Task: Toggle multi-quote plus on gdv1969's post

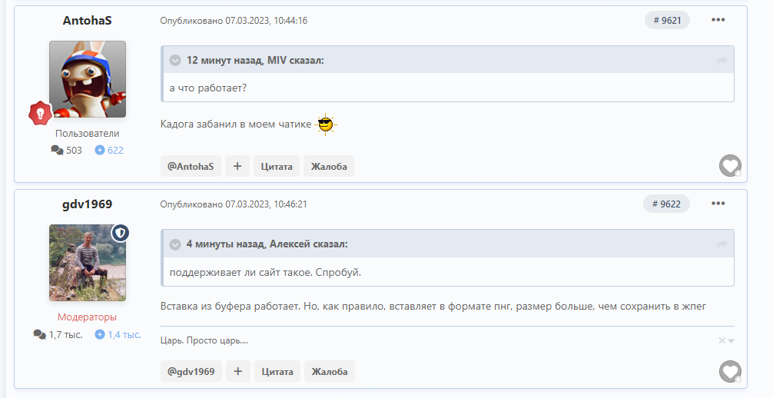Action: [x=238, y=371]
